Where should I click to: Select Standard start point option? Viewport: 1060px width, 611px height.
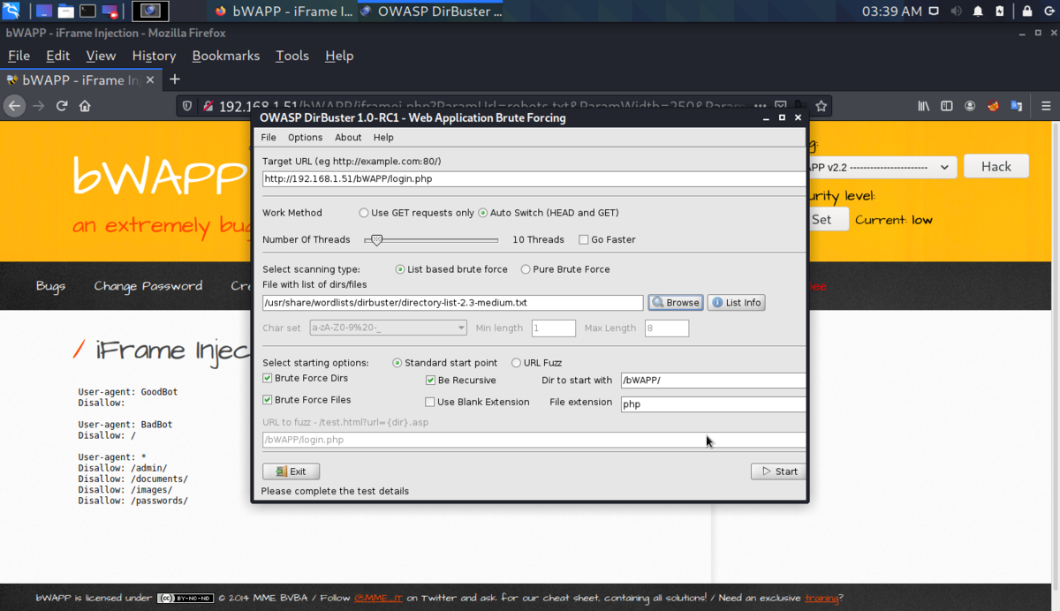pos(397,363)
